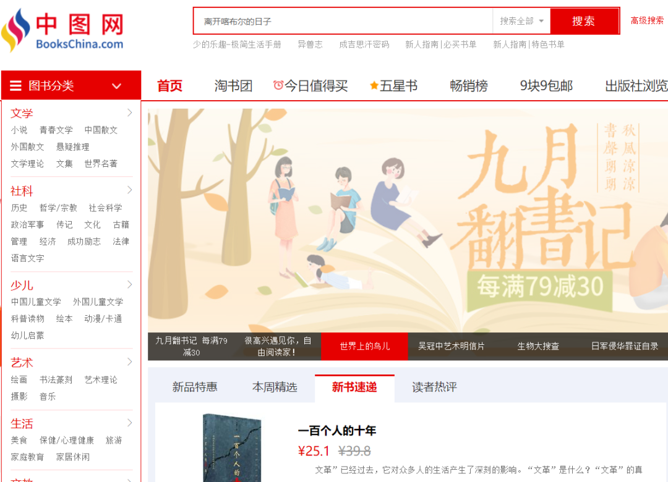This screenshot has width=668, height=482.
Task: Select banner slide 世界上的鸟儿
Action: tap(365, 346)
